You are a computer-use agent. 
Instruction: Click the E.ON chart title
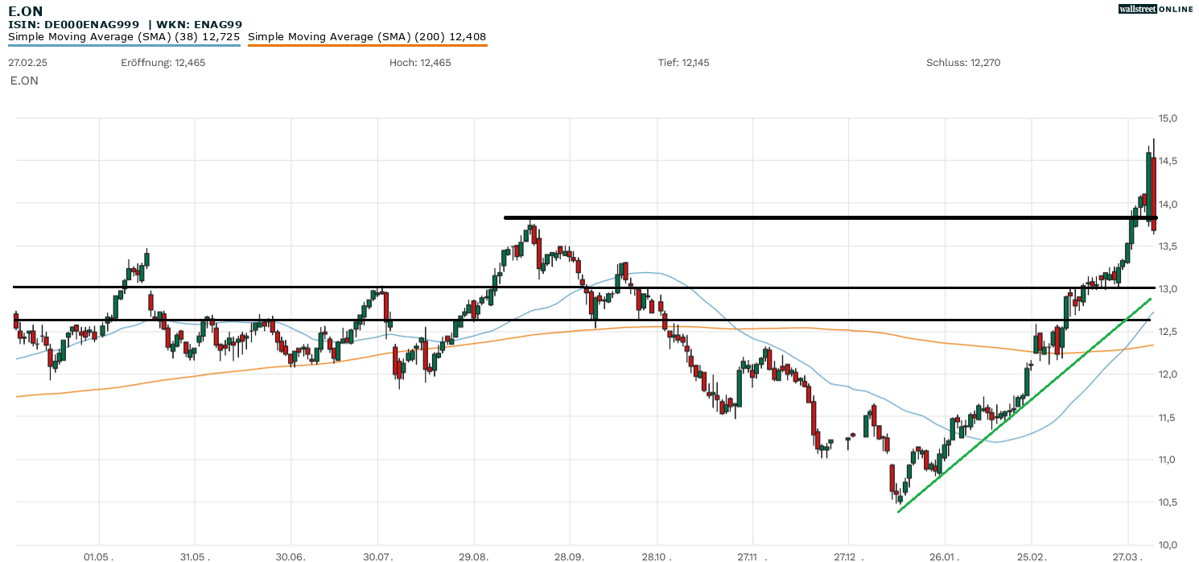coord(26,11)
